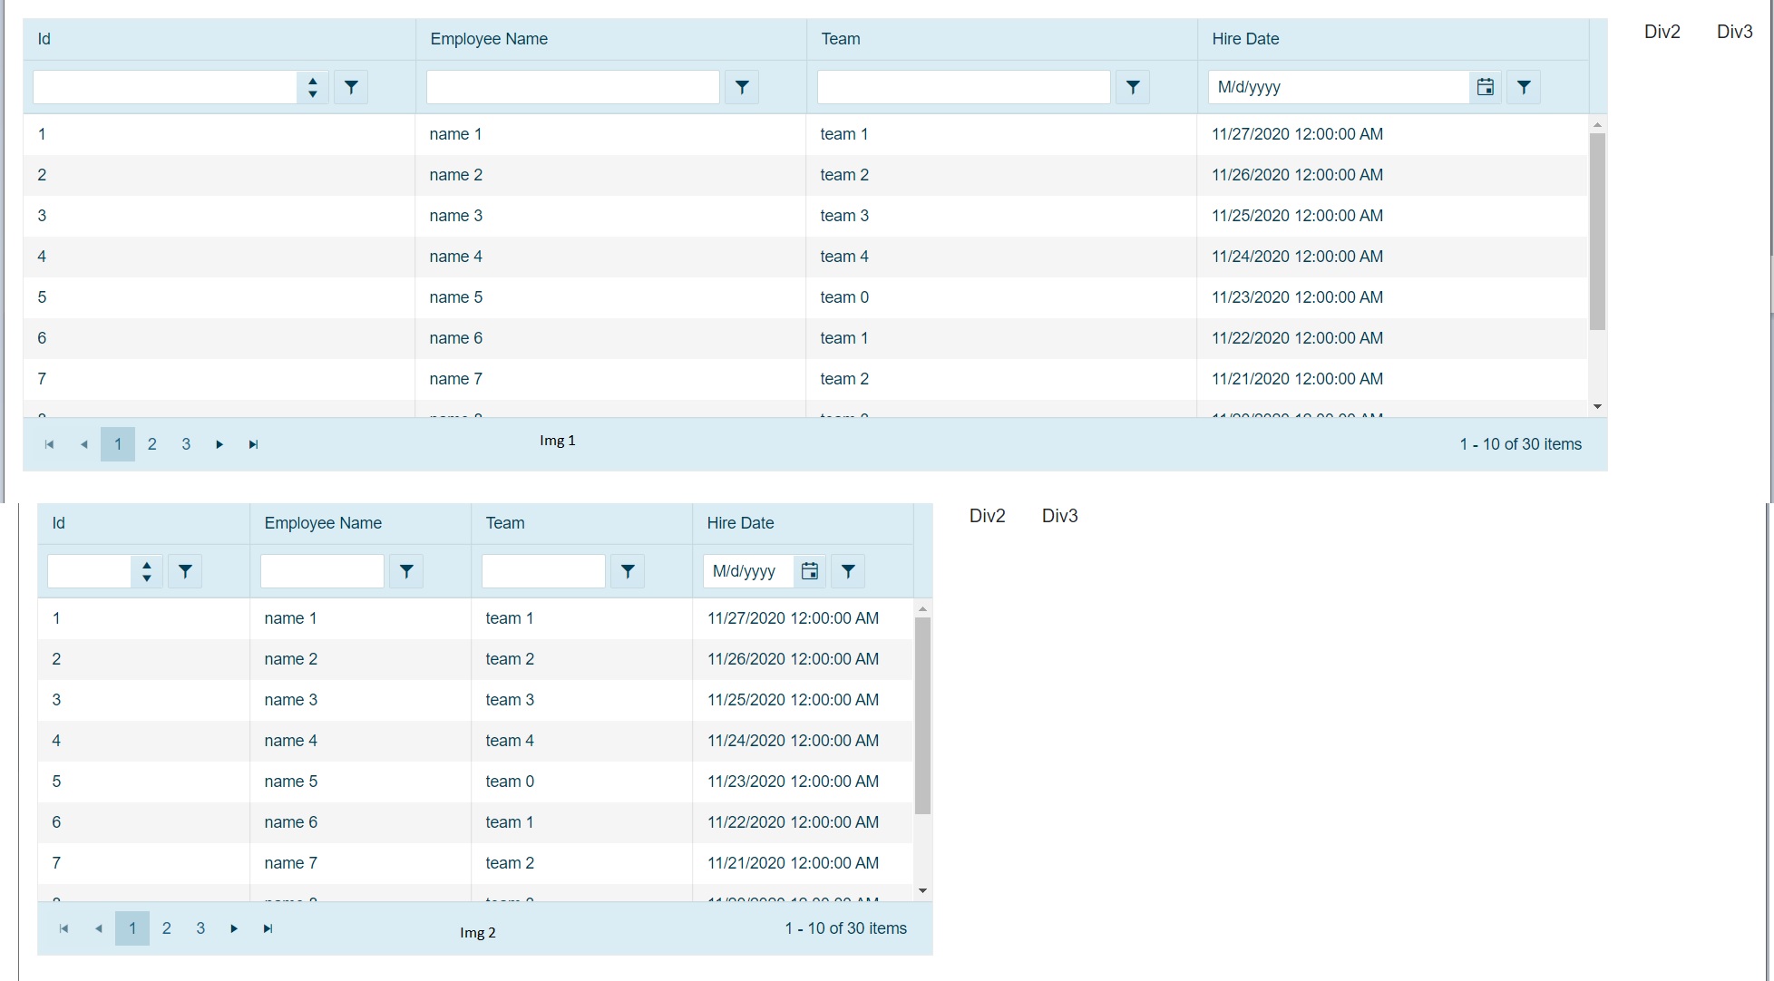Click Id filter icon in bottom grid
The width and height of the screenshot is (1774, 981).
coord(185,571)
